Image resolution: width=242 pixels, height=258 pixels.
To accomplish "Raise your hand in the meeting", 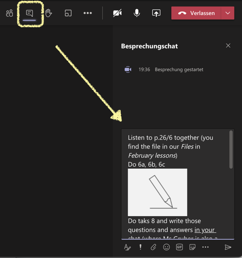I will click(49, 13).
